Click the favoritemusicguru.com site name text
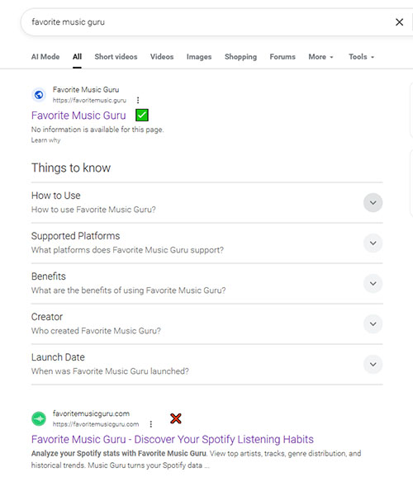This screenshot has width=413, height=477. (91, 413)
